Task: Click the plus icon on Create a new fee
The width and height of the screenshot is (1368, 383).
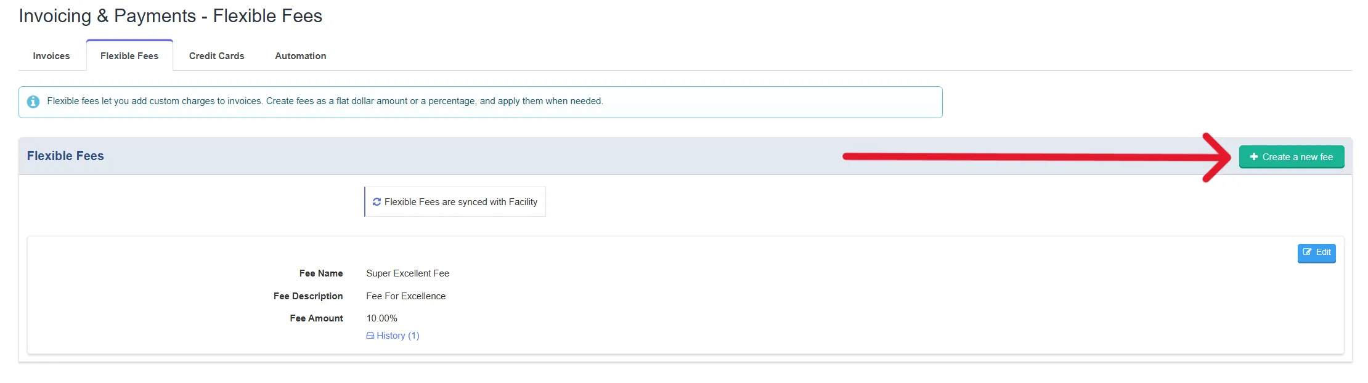Action: click(1253, 157)
